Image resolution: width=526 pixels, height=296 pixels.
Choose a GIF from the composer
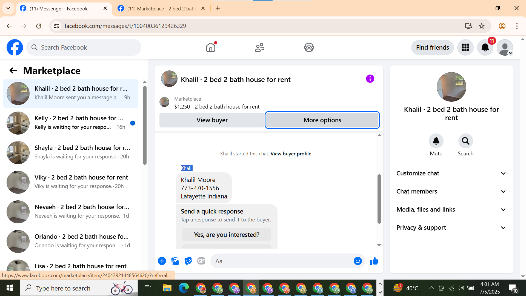[201, 261]
